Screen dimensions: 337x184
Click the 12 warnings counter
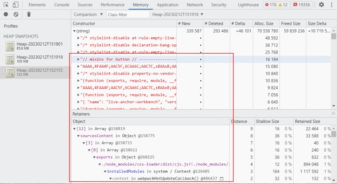click(283, 5)
